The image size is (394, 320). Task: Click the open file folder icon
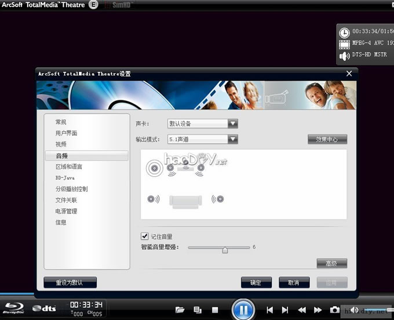[x=180, y=310]
